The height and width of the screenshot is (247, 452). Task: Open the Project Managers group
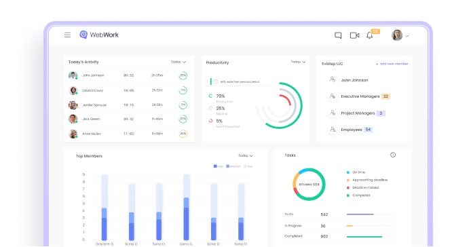tap(358, 113)
